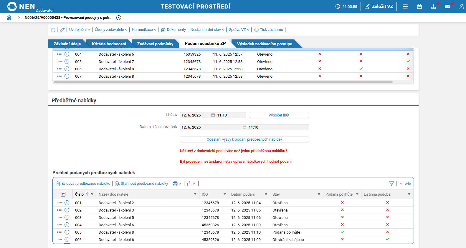The width and height of the screenshot is (466, 248).
Task: Open filter arrow for Stav column
Action: 319,194
